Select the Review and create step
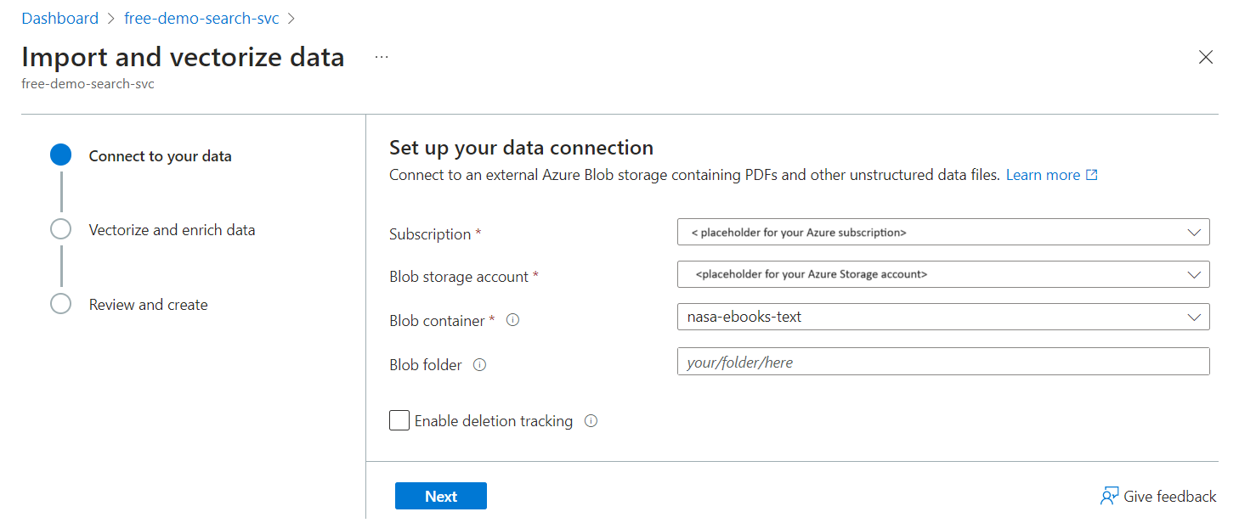1239x523 pixels. click(x=148, y=305)
